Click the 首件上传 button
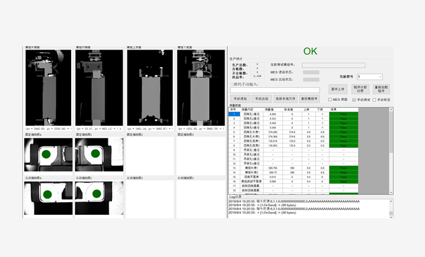425x257 pixels. 338,89
